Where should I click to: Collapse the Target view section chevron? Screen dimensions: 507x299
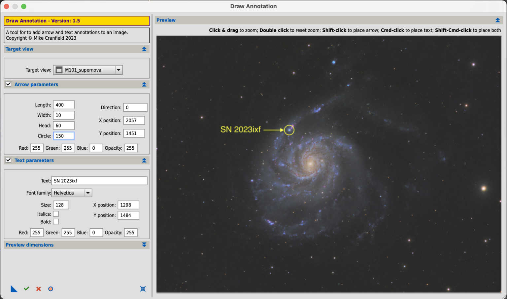[x=144, y=49]
